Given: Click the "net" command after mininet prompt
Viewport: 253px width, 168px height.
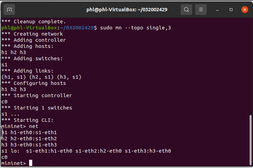Looking at the screenshot, I should click(34, 126).
